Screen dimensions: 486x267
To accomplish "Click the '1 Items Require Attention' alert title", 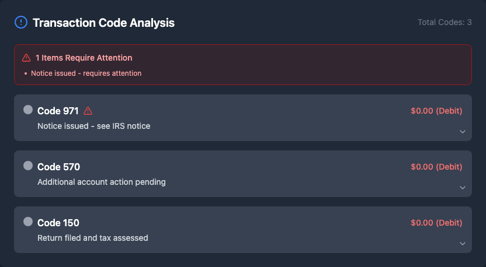I will coord(84,58).
